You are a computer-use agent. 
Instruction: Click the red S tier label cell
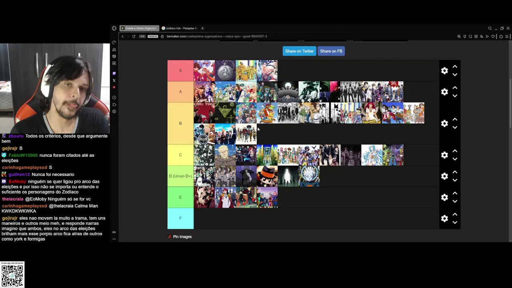[x=180, y=71]
